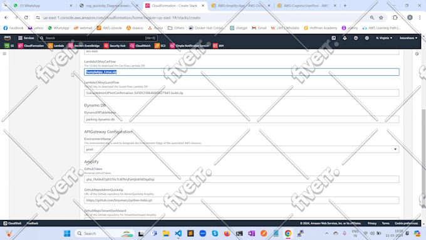Toggle the left navigation hamburger menu
This screenshot has width=426, height=240.
(x=4, y=54)
